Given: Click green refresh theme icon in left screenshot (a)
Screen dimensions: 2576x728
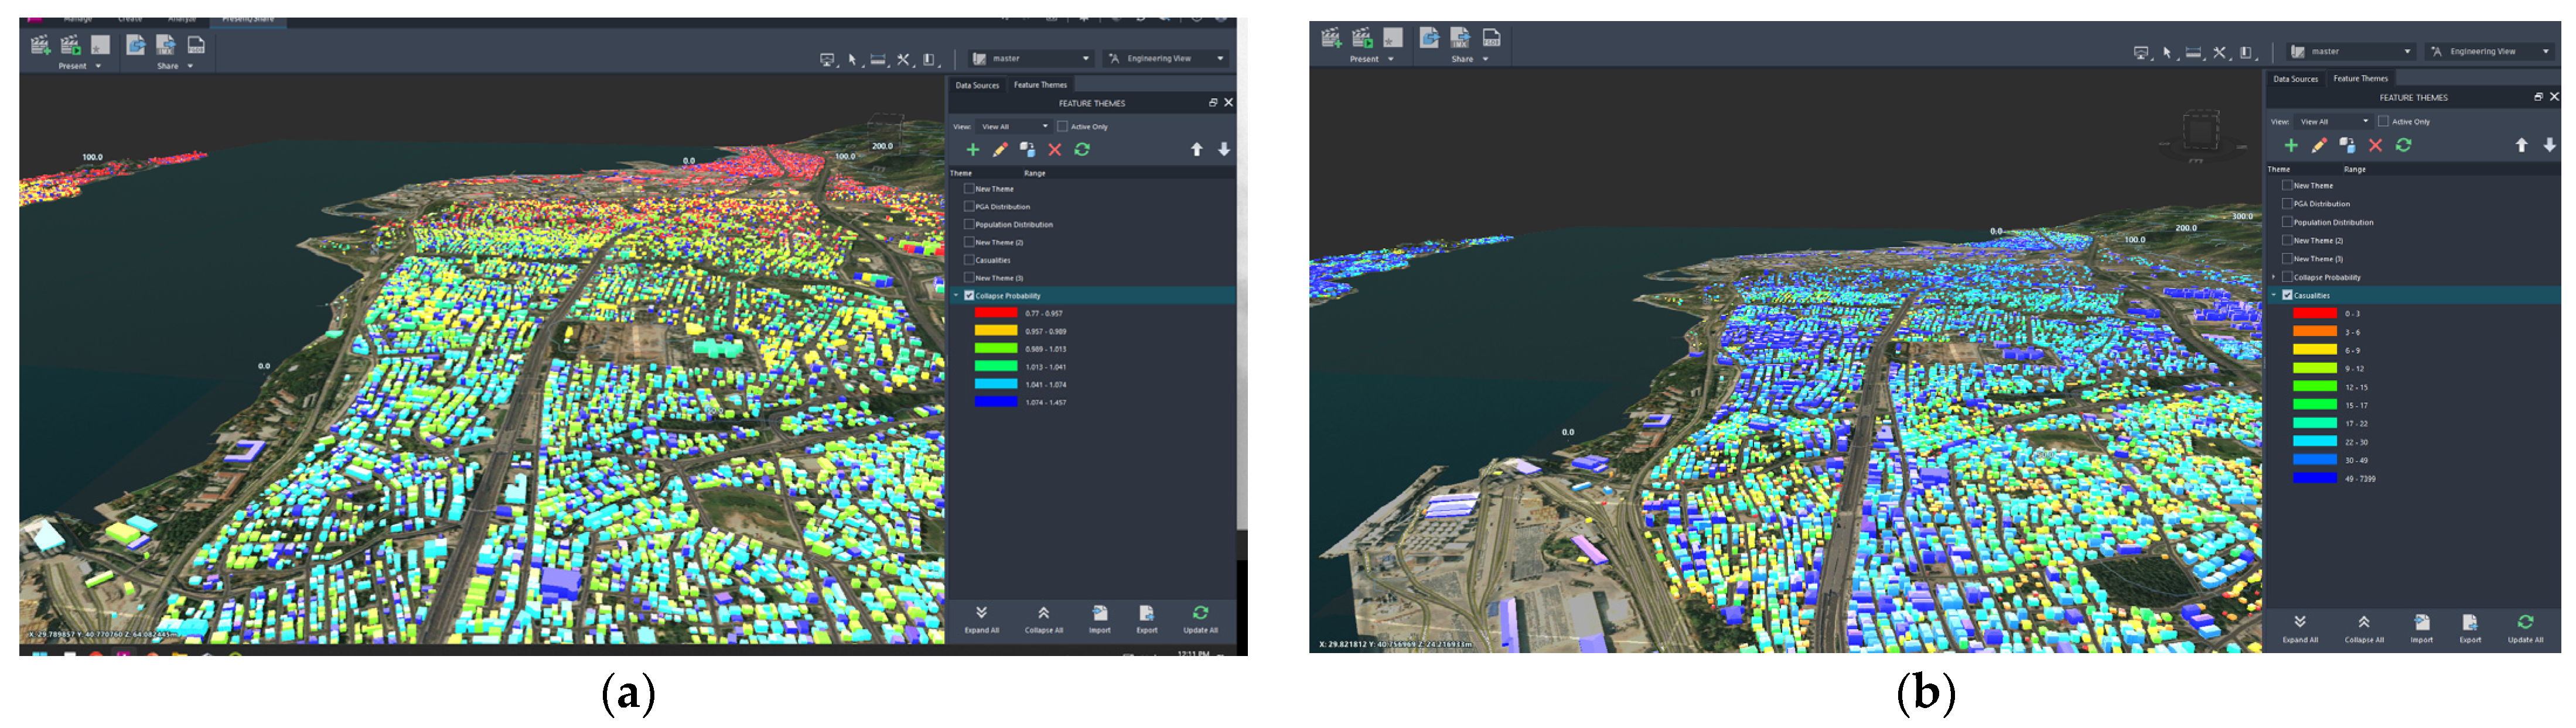Looking at the screenshot, I should click(x=1082, y=150).
